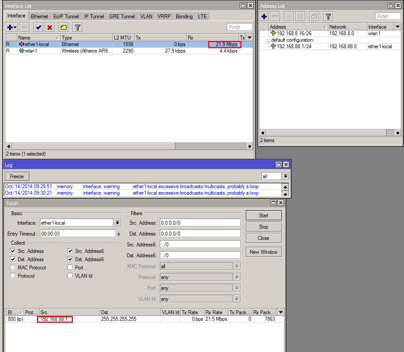Click the yellow Comment icon in Interface List
The height and width of the screenshot is (352, 404).
click(63, 27)
